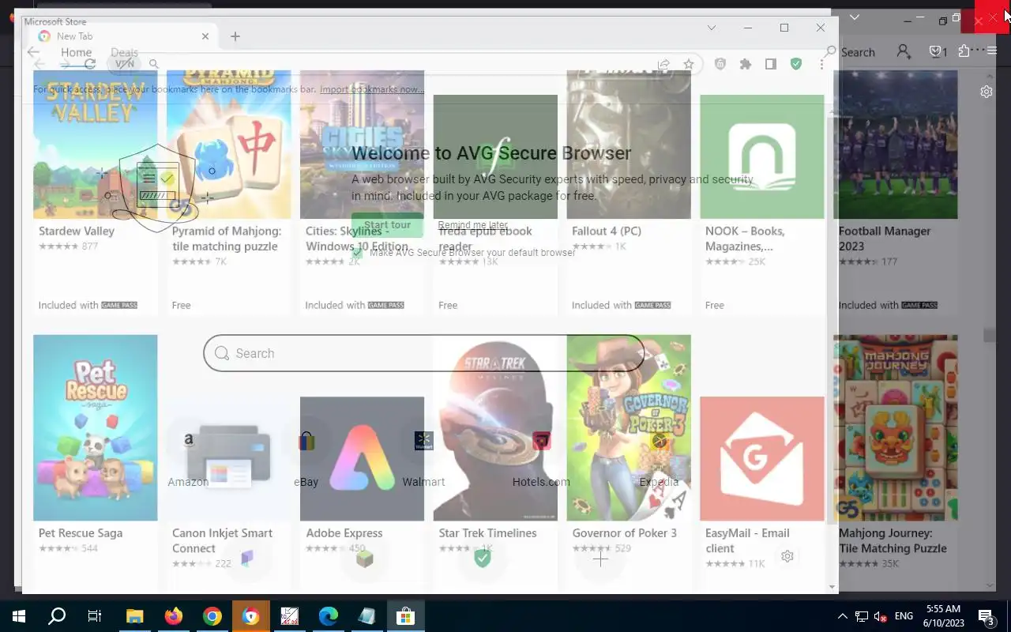
Task: Open the notification center icon
Action: point(986,616)
